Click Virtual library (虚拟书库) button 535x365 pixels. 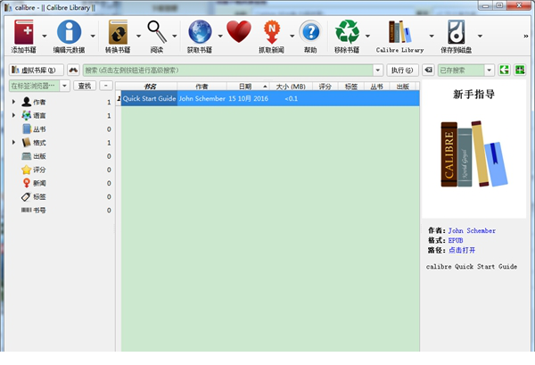[x=37, y=70]
